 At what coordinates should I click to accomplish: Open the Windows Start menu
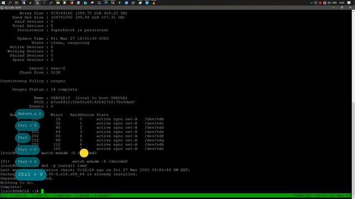point(3,3)
